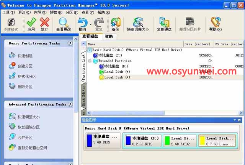Open the 硬盘(D) menu
245x165 pixels.
click(x=56, y=13)
